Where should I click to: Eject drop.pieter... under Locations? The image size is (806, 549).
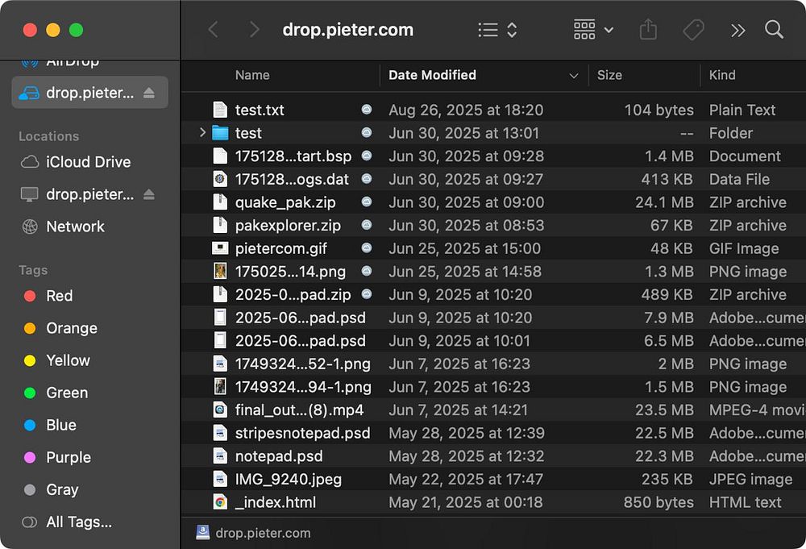(149, 194)
